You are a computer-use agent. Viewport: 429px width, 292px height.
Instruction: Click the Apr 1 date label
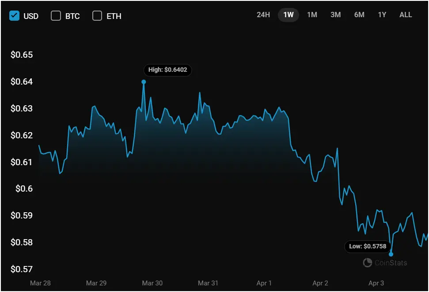[x=264, y=283]
